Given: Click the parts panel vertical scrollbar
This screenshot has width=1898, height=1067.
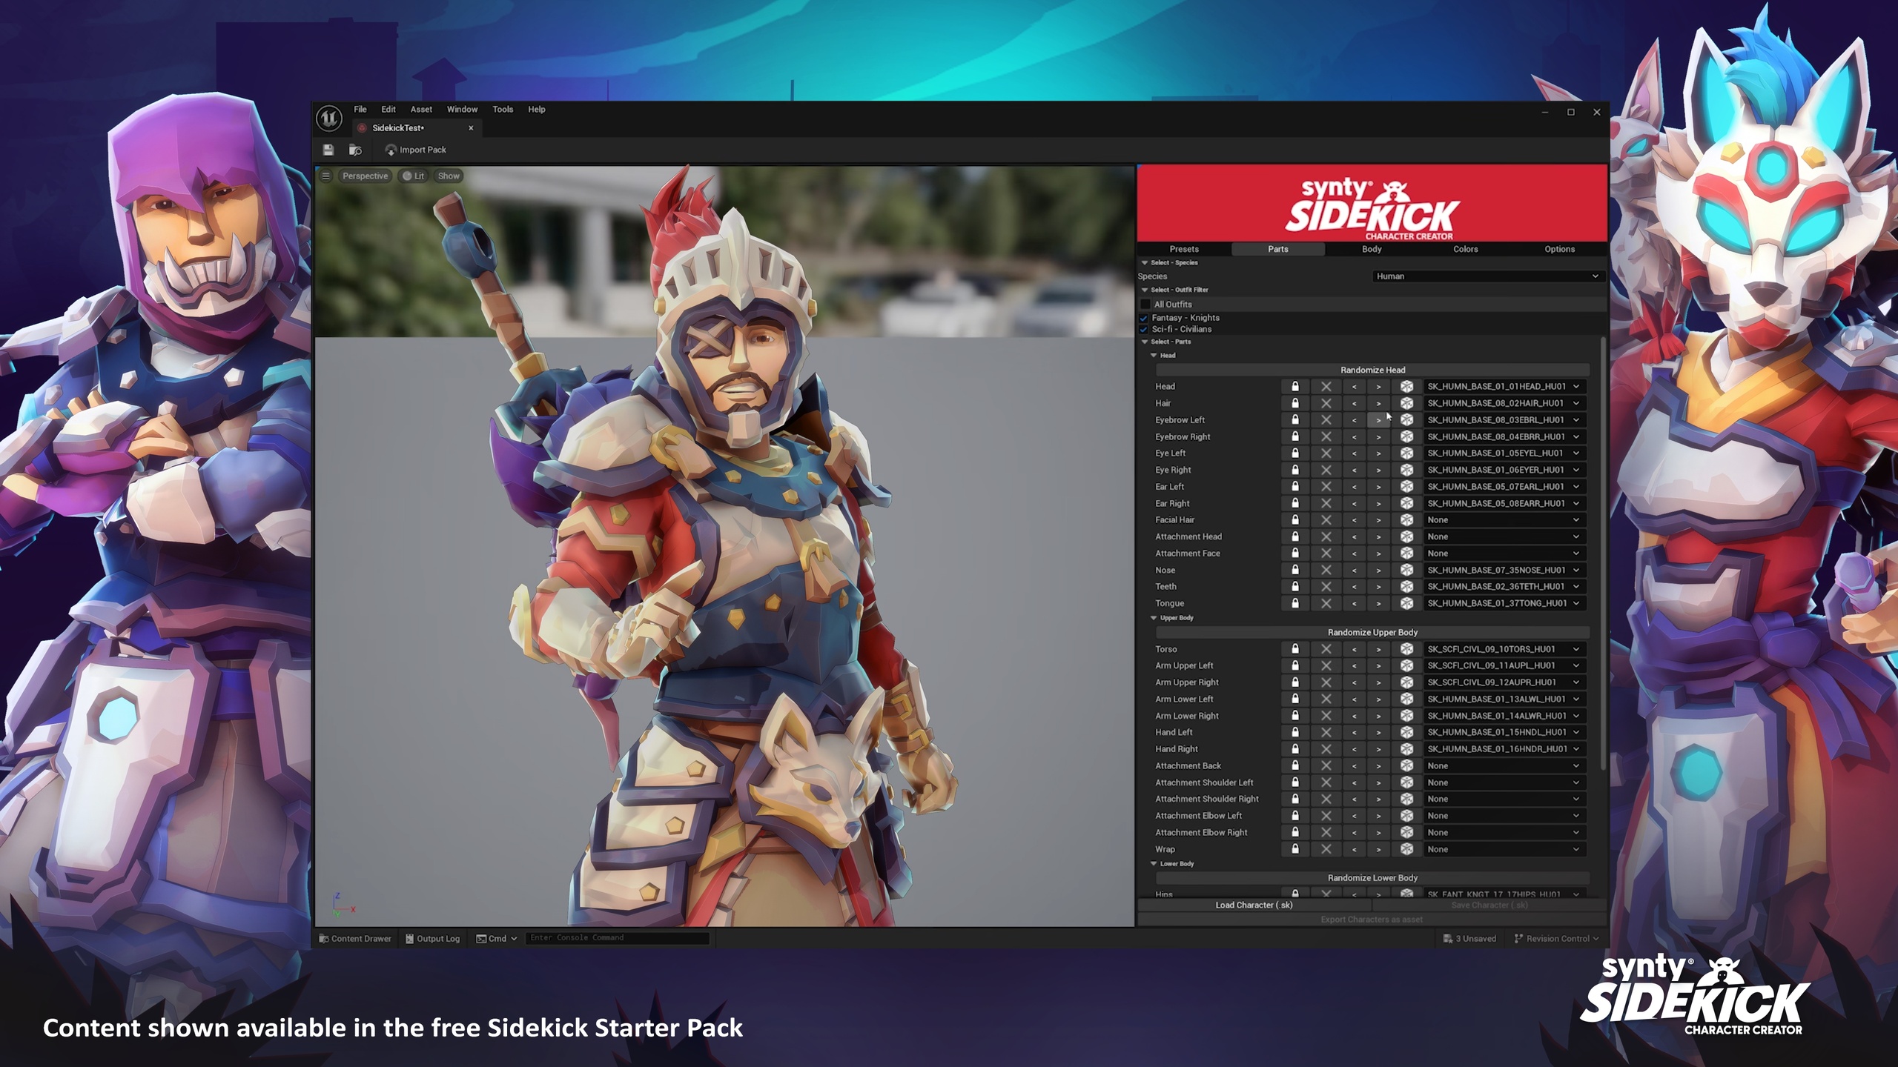Looking at the screenshot, I should 1603,553.
